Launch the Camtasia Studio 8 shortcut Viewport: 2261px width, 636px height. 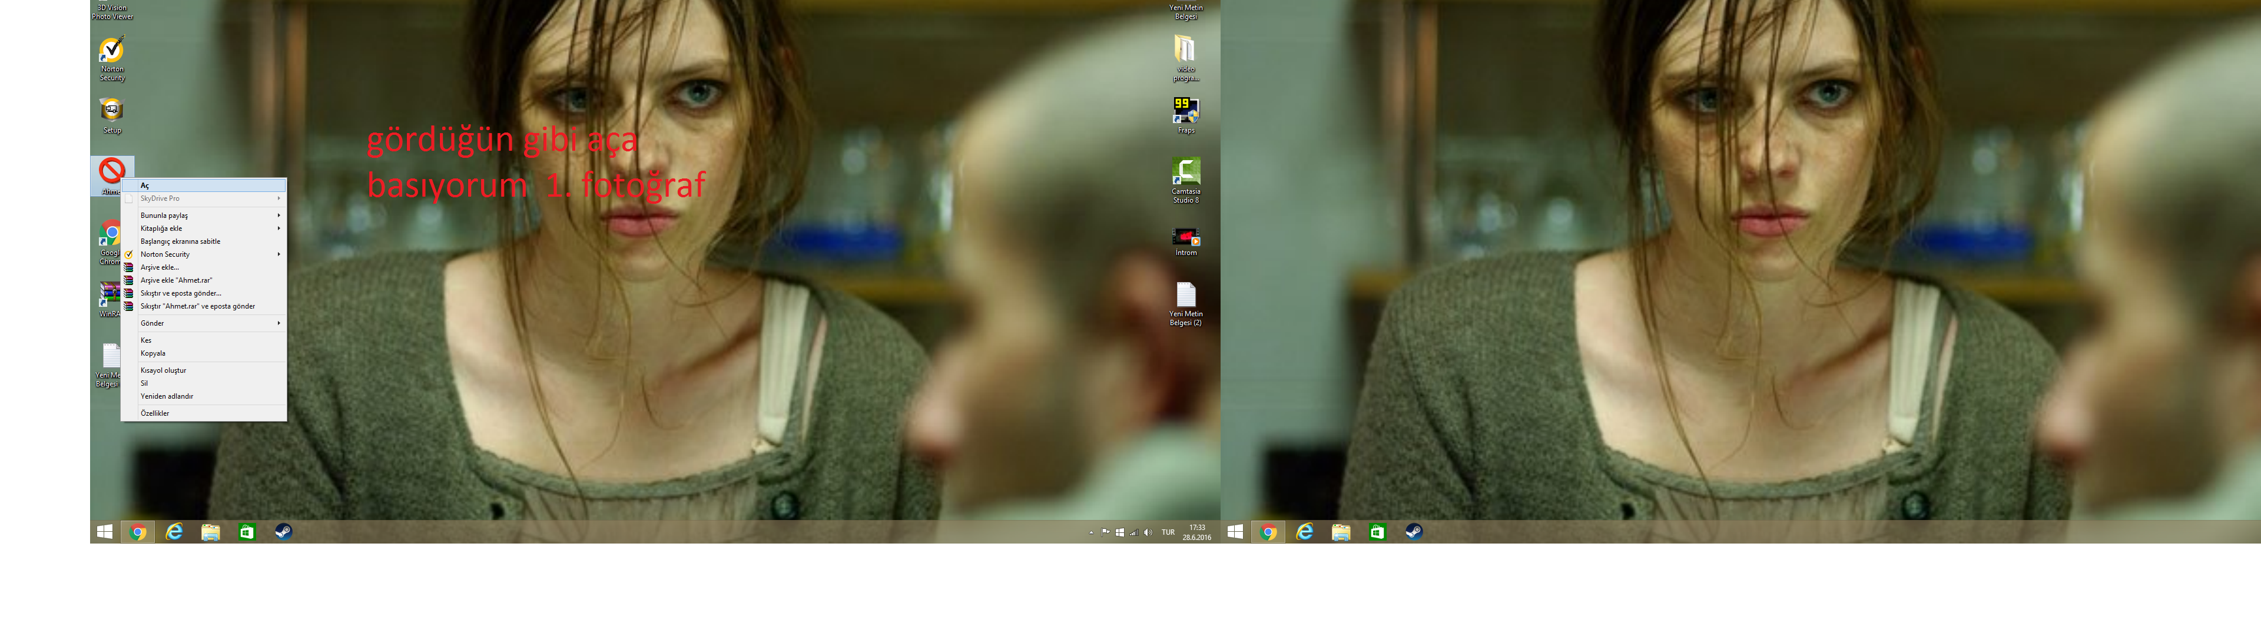click(x=1185, y=171)
